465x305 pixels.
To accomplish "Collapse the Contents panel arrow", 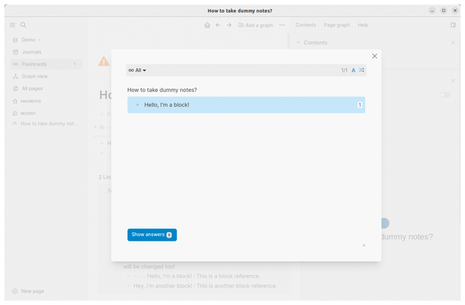I will coord(298,43).
